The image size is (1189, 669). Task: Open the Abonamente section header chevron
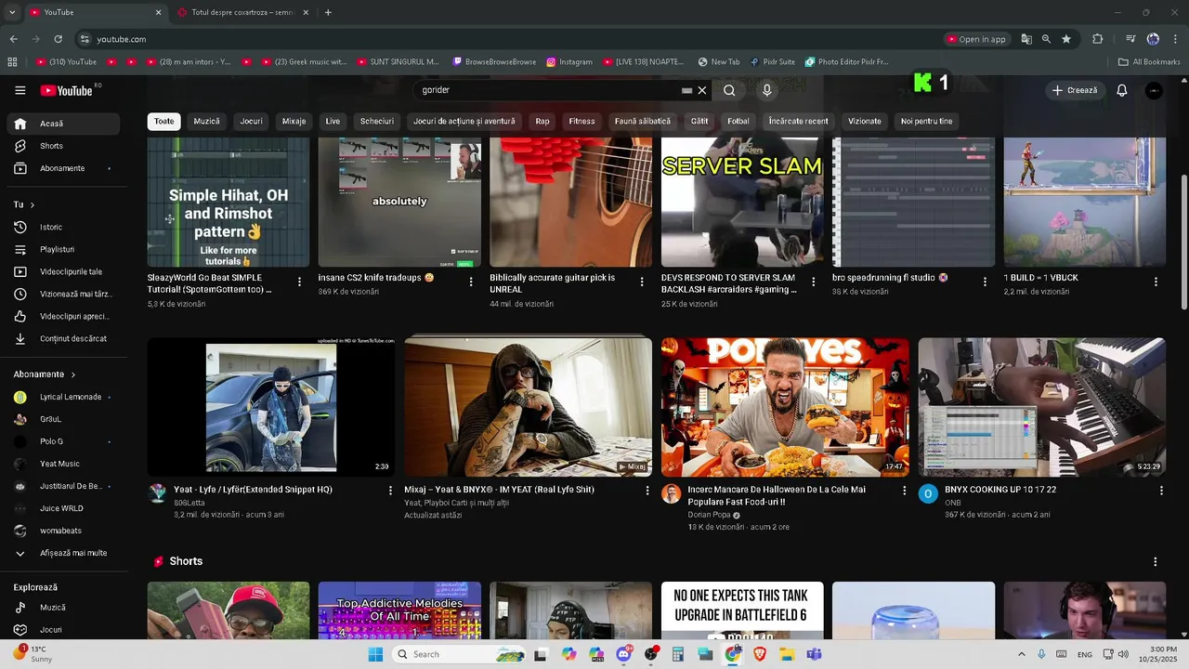pyautogui.click(x=72, y=374)
